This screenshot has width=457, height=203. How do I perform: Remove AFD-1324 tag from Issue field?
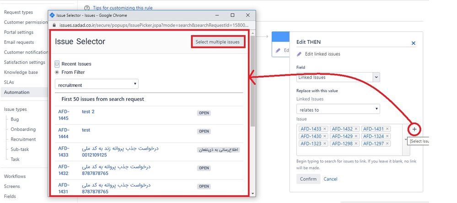(x=387, y=136)
